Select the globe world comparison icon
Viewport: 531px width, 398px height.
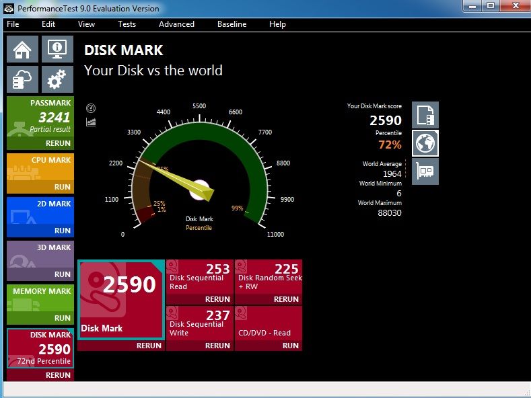pyautogui.click(x=425, y=143)
